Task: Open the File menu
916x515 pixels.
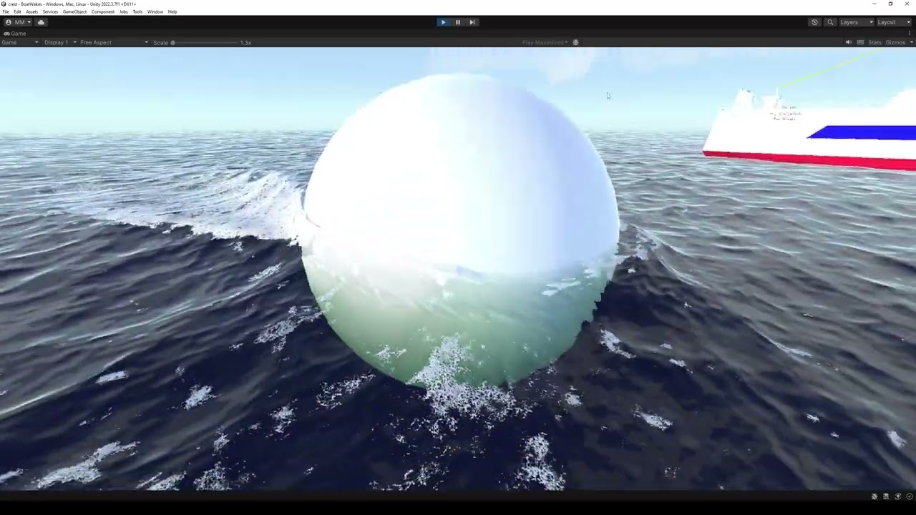Action: pos(6,11)
